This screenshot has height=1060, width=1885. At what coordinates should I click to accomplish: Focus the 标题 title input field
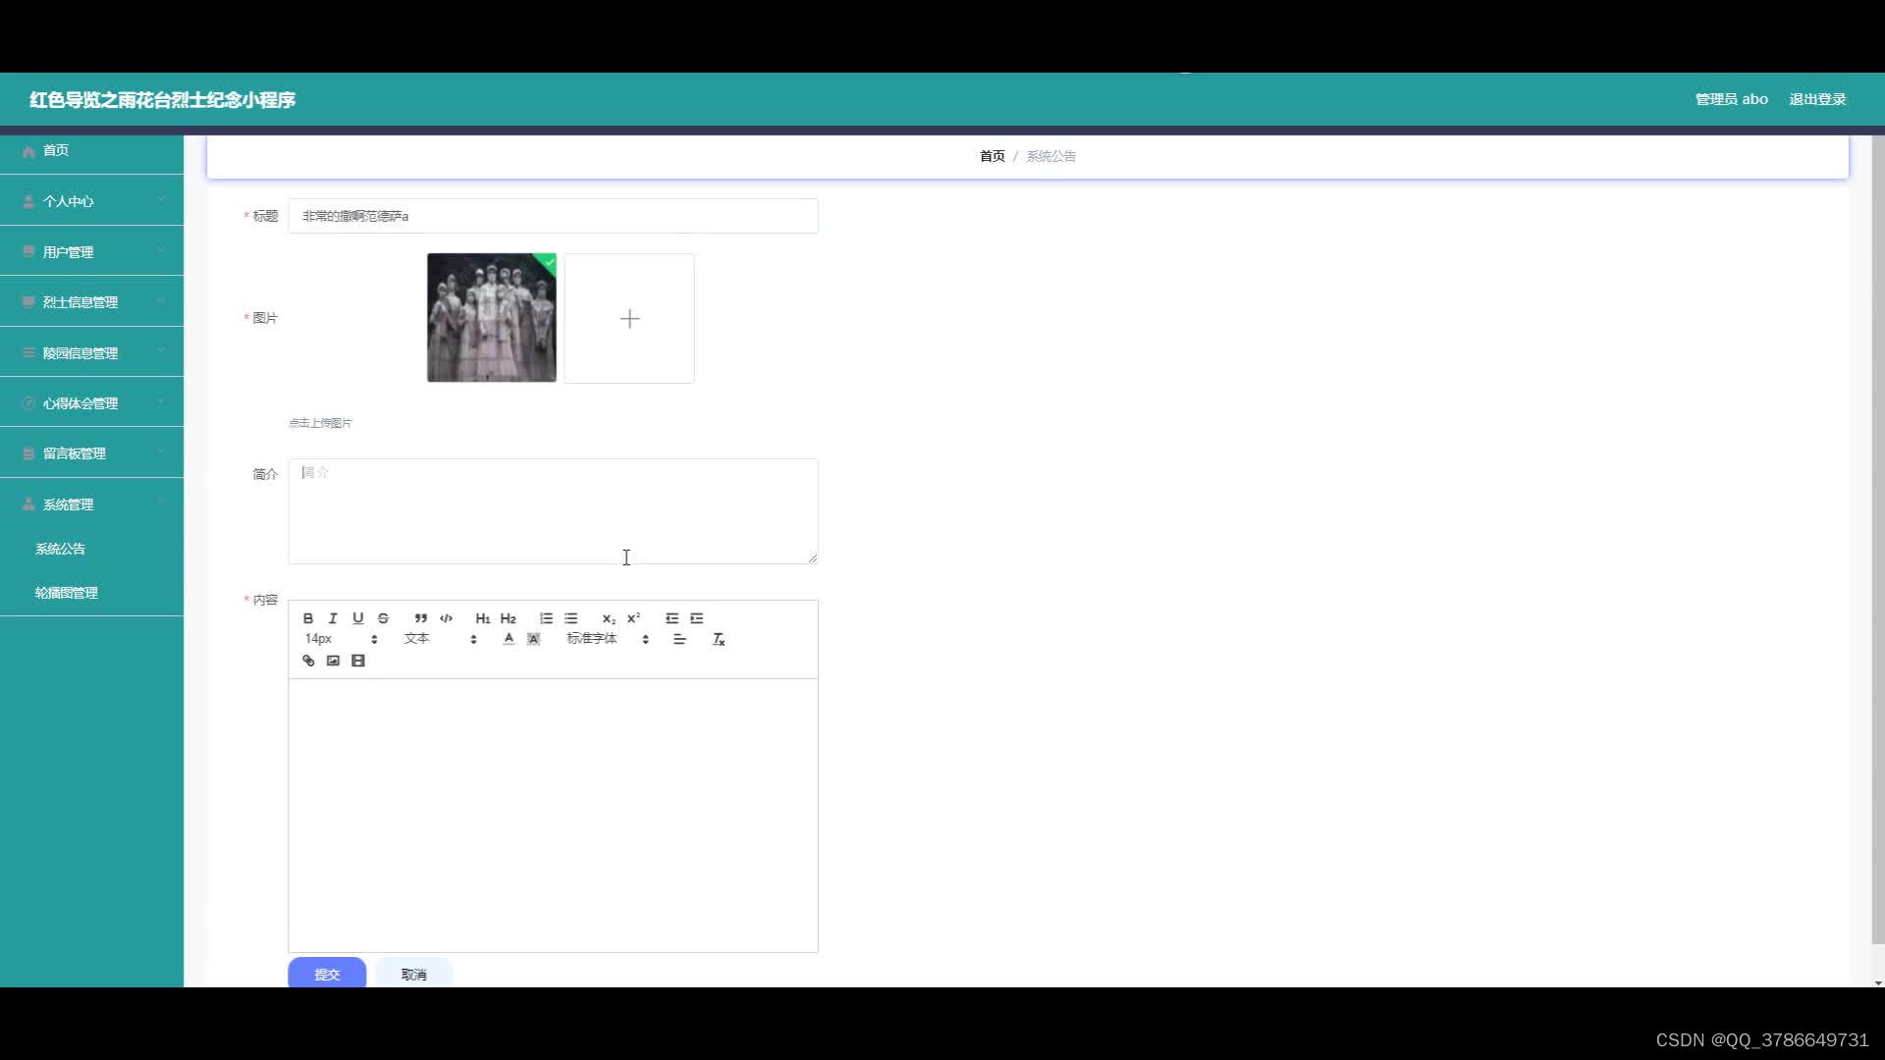[x=553, y=216]
